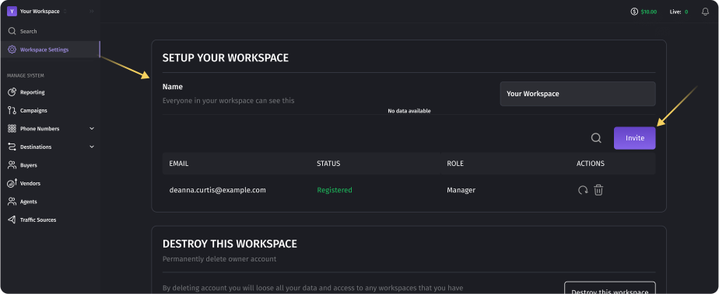
Task: Expand the Destinations chevron
Action: pos(92,147)
